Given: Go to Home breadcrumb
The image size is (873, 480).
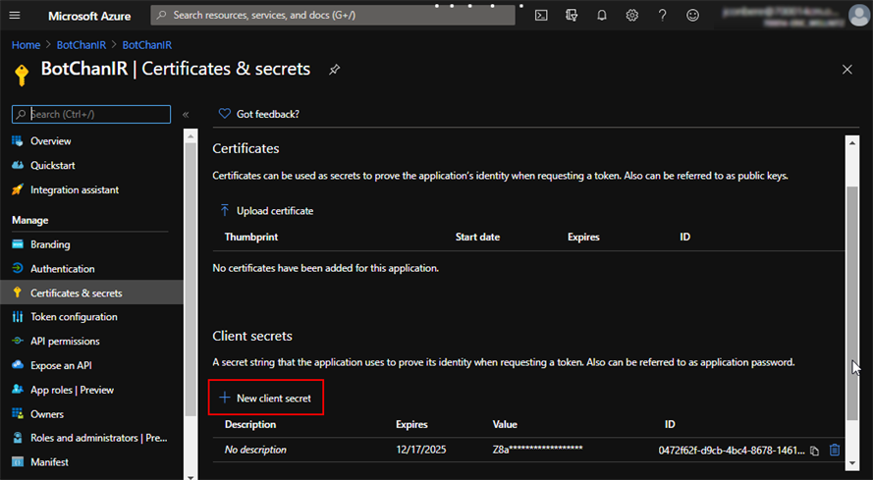Looking at the screenshot, I should 27,45.
